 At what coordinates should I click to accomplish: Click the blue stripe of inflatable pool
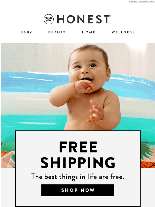33,82
